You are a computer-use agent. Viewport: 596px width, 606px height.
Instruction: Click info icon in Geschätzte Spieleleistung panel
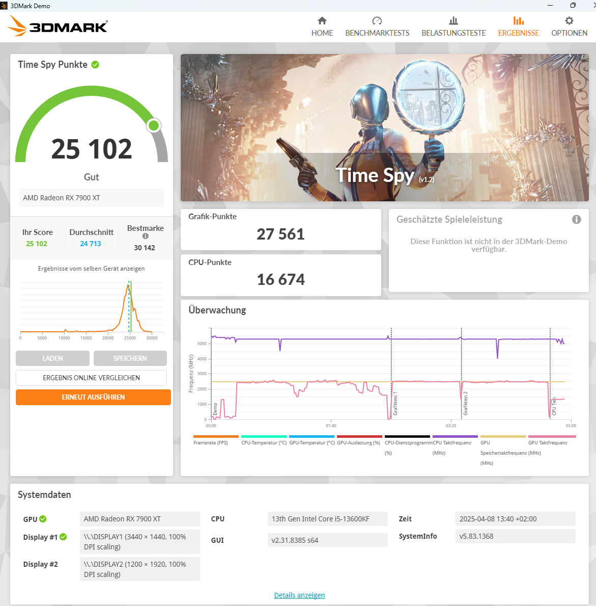coord(576,220)
